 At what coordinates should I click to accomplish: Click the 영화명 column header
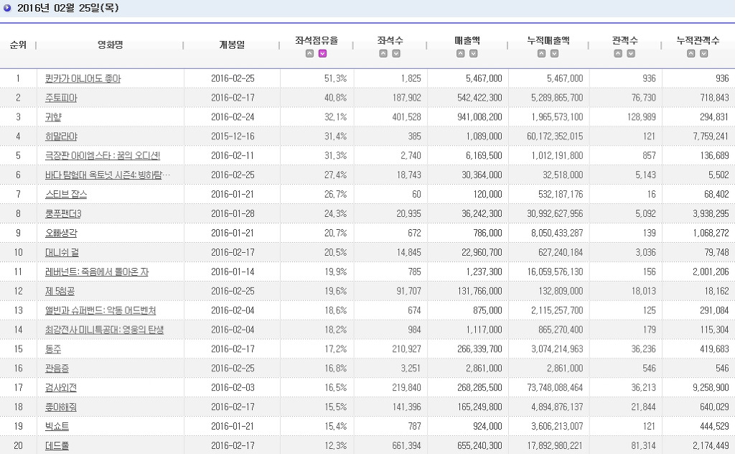[110, 45]
